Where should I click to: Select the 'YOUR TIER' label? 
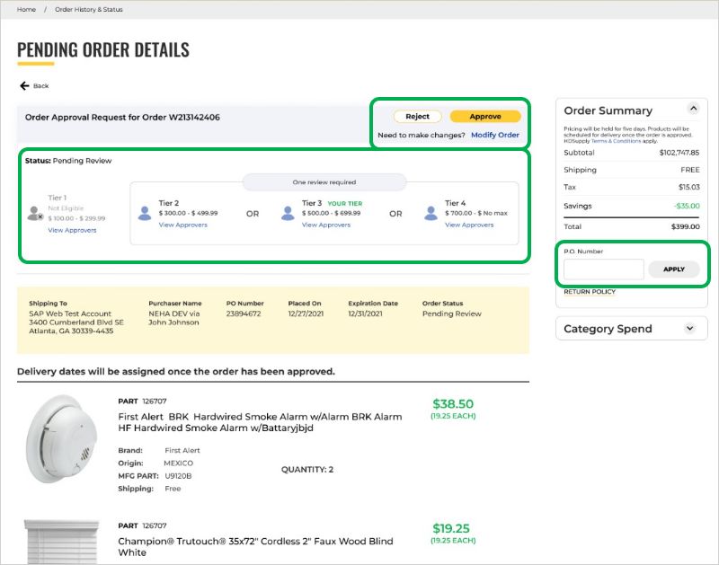[x=345, y=204]
